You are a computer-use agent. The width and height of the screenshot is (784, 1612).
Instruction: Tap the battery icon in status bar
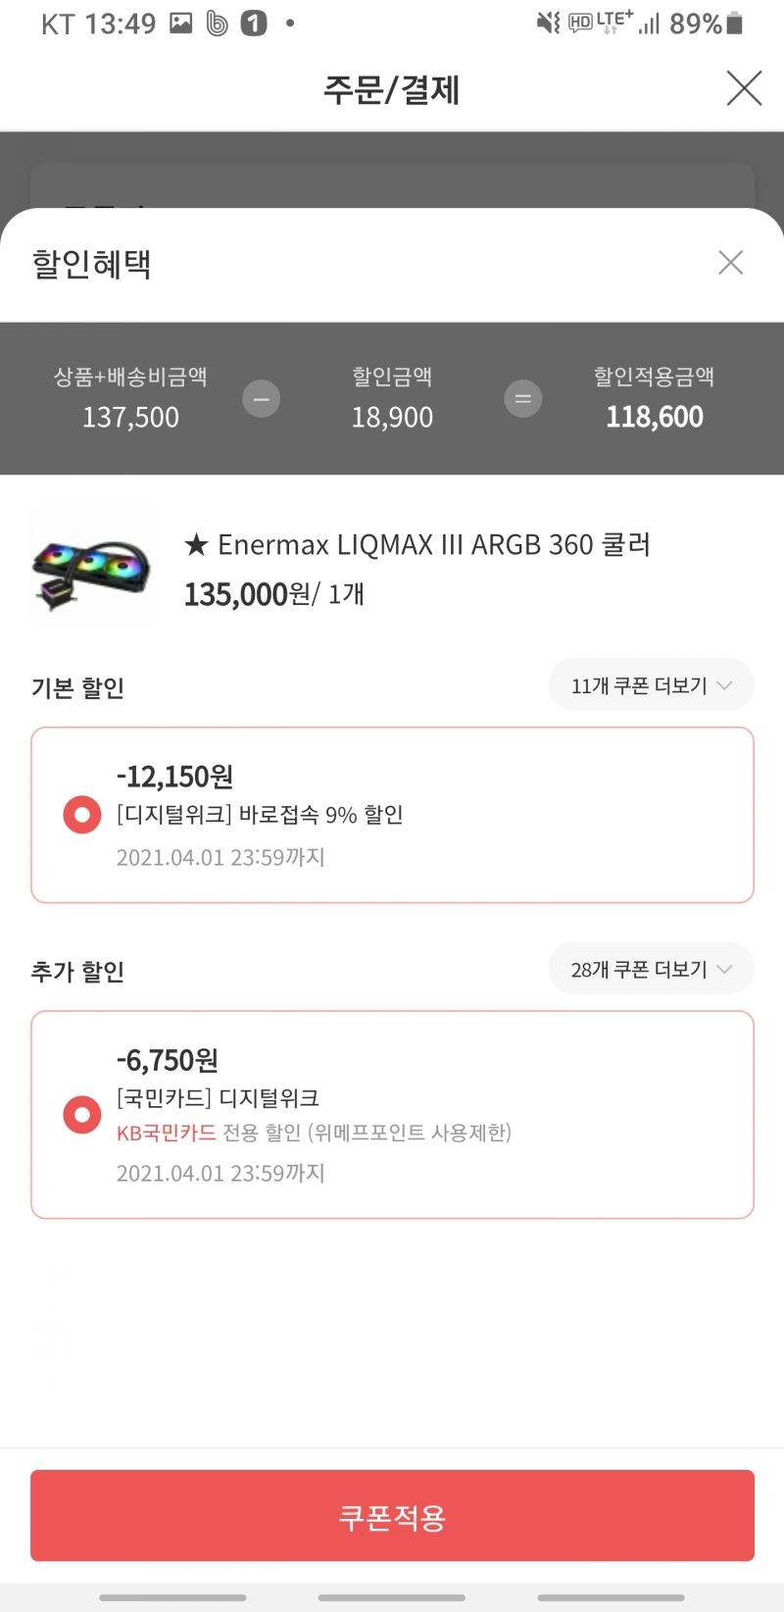tap(735, 24)
